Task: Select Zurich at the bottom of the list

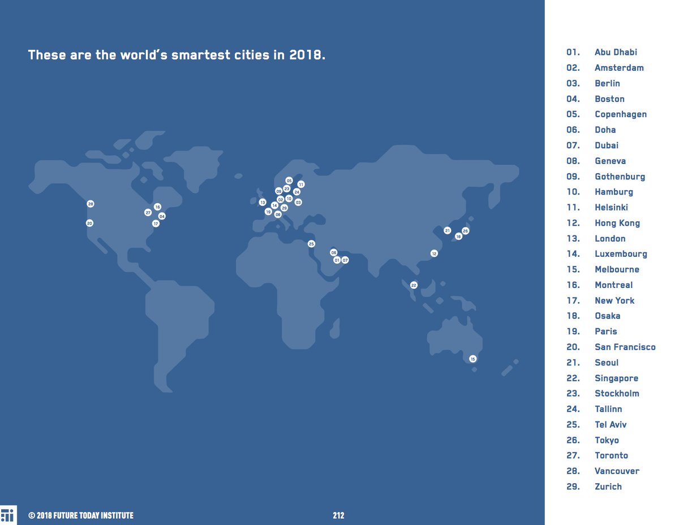Action: pyautogui.click(x=608, y=486)
